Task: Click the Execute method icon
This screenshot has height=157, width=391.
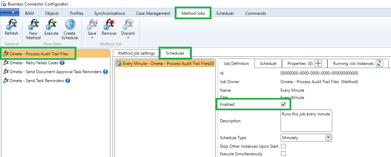Action: 51,24
